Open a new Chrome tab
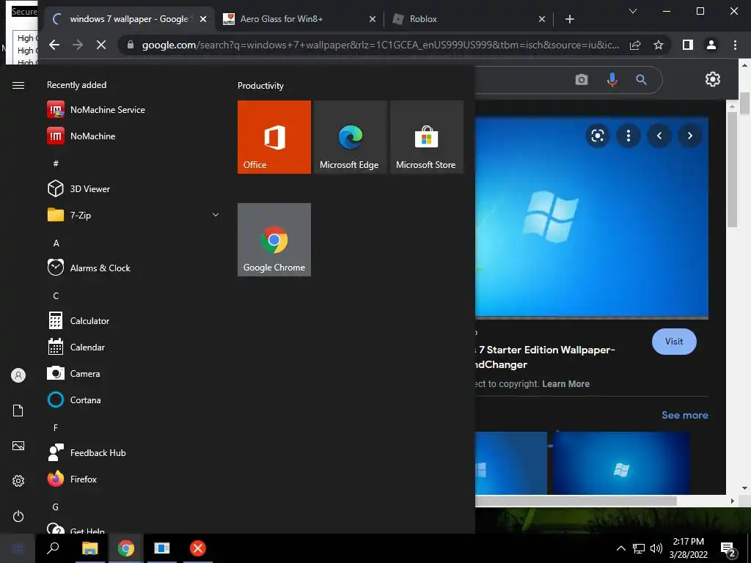751x563 pixels. pos(569,19)
